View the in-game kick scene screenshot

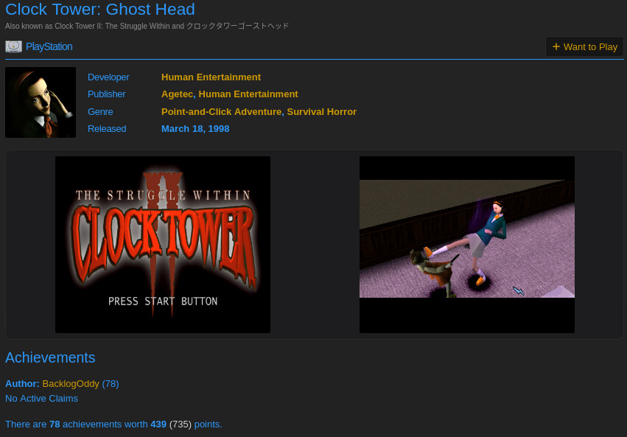(x=466, y=245)
